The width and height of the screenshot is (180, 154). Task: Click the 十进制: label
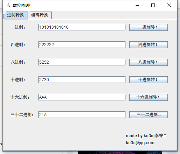pos(18,80)
